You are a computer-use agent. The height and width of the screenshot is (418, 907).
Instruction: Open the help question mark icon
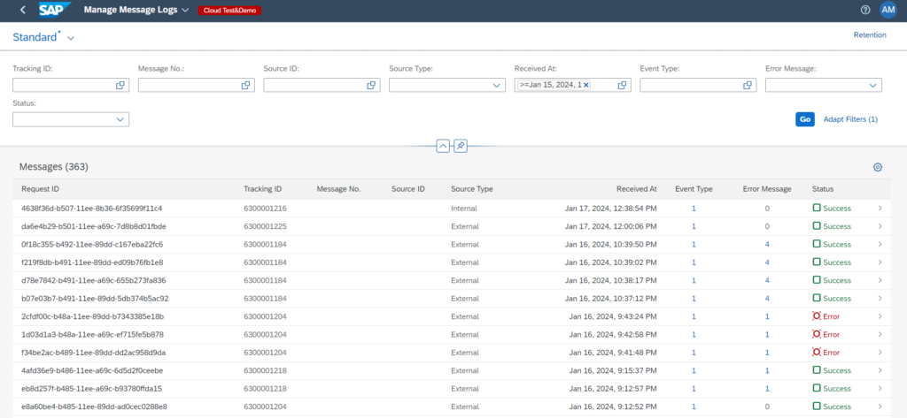[x=865, y=10]
